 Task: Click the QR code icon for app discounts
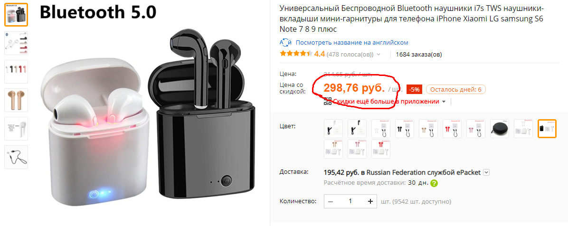coord(328,102)
